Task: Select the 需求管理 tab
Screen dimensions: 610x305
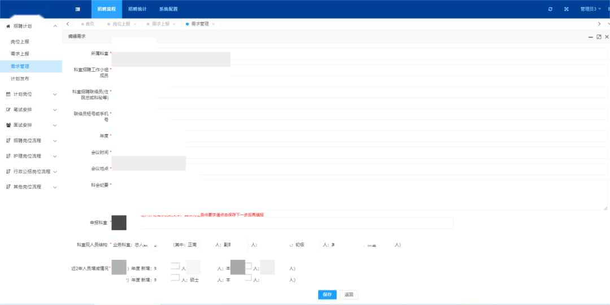Action: tap(200, 24)
